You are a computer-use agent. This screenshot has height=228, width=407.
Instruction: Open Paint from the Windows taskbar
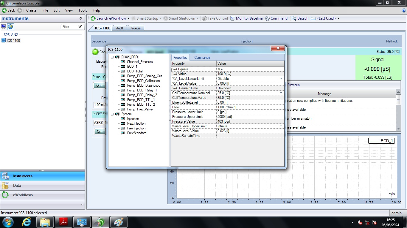pos(119,222)
